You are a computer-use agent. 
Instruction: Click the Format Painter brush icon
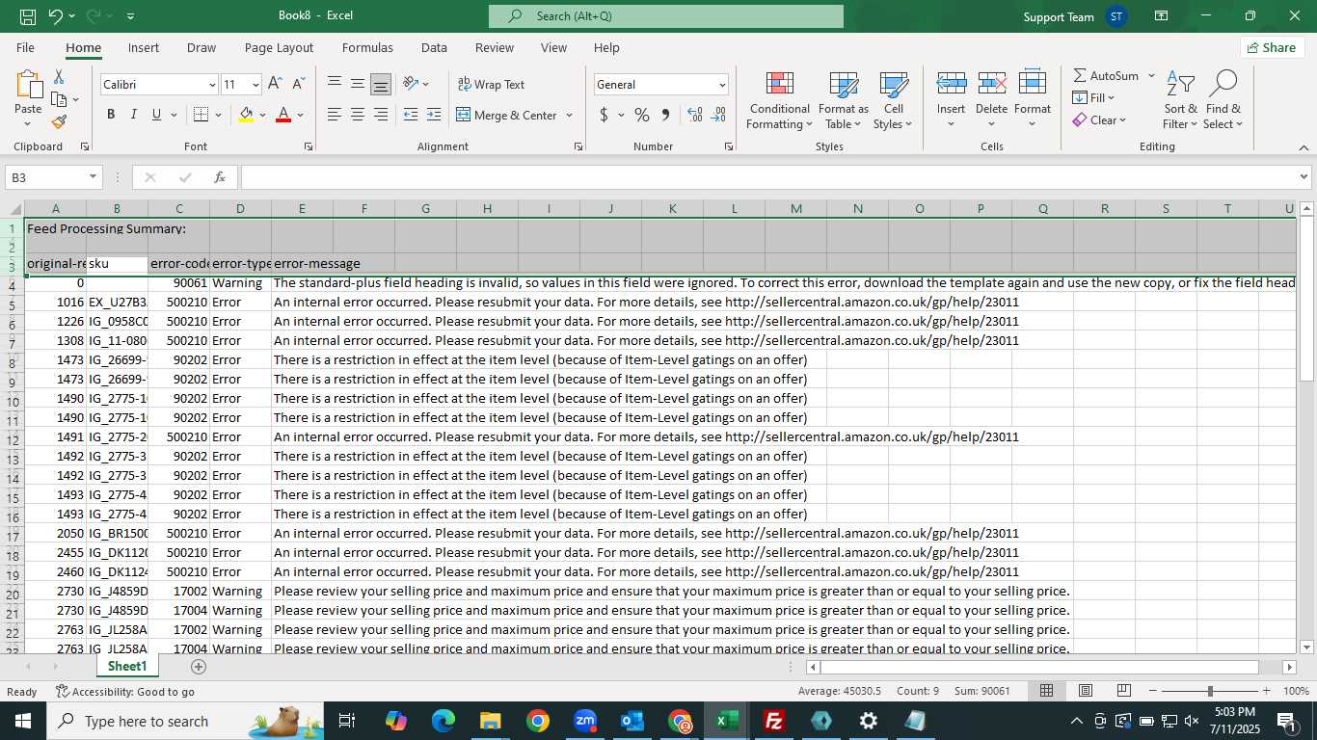pyautogui.click(x=59, y=121)
